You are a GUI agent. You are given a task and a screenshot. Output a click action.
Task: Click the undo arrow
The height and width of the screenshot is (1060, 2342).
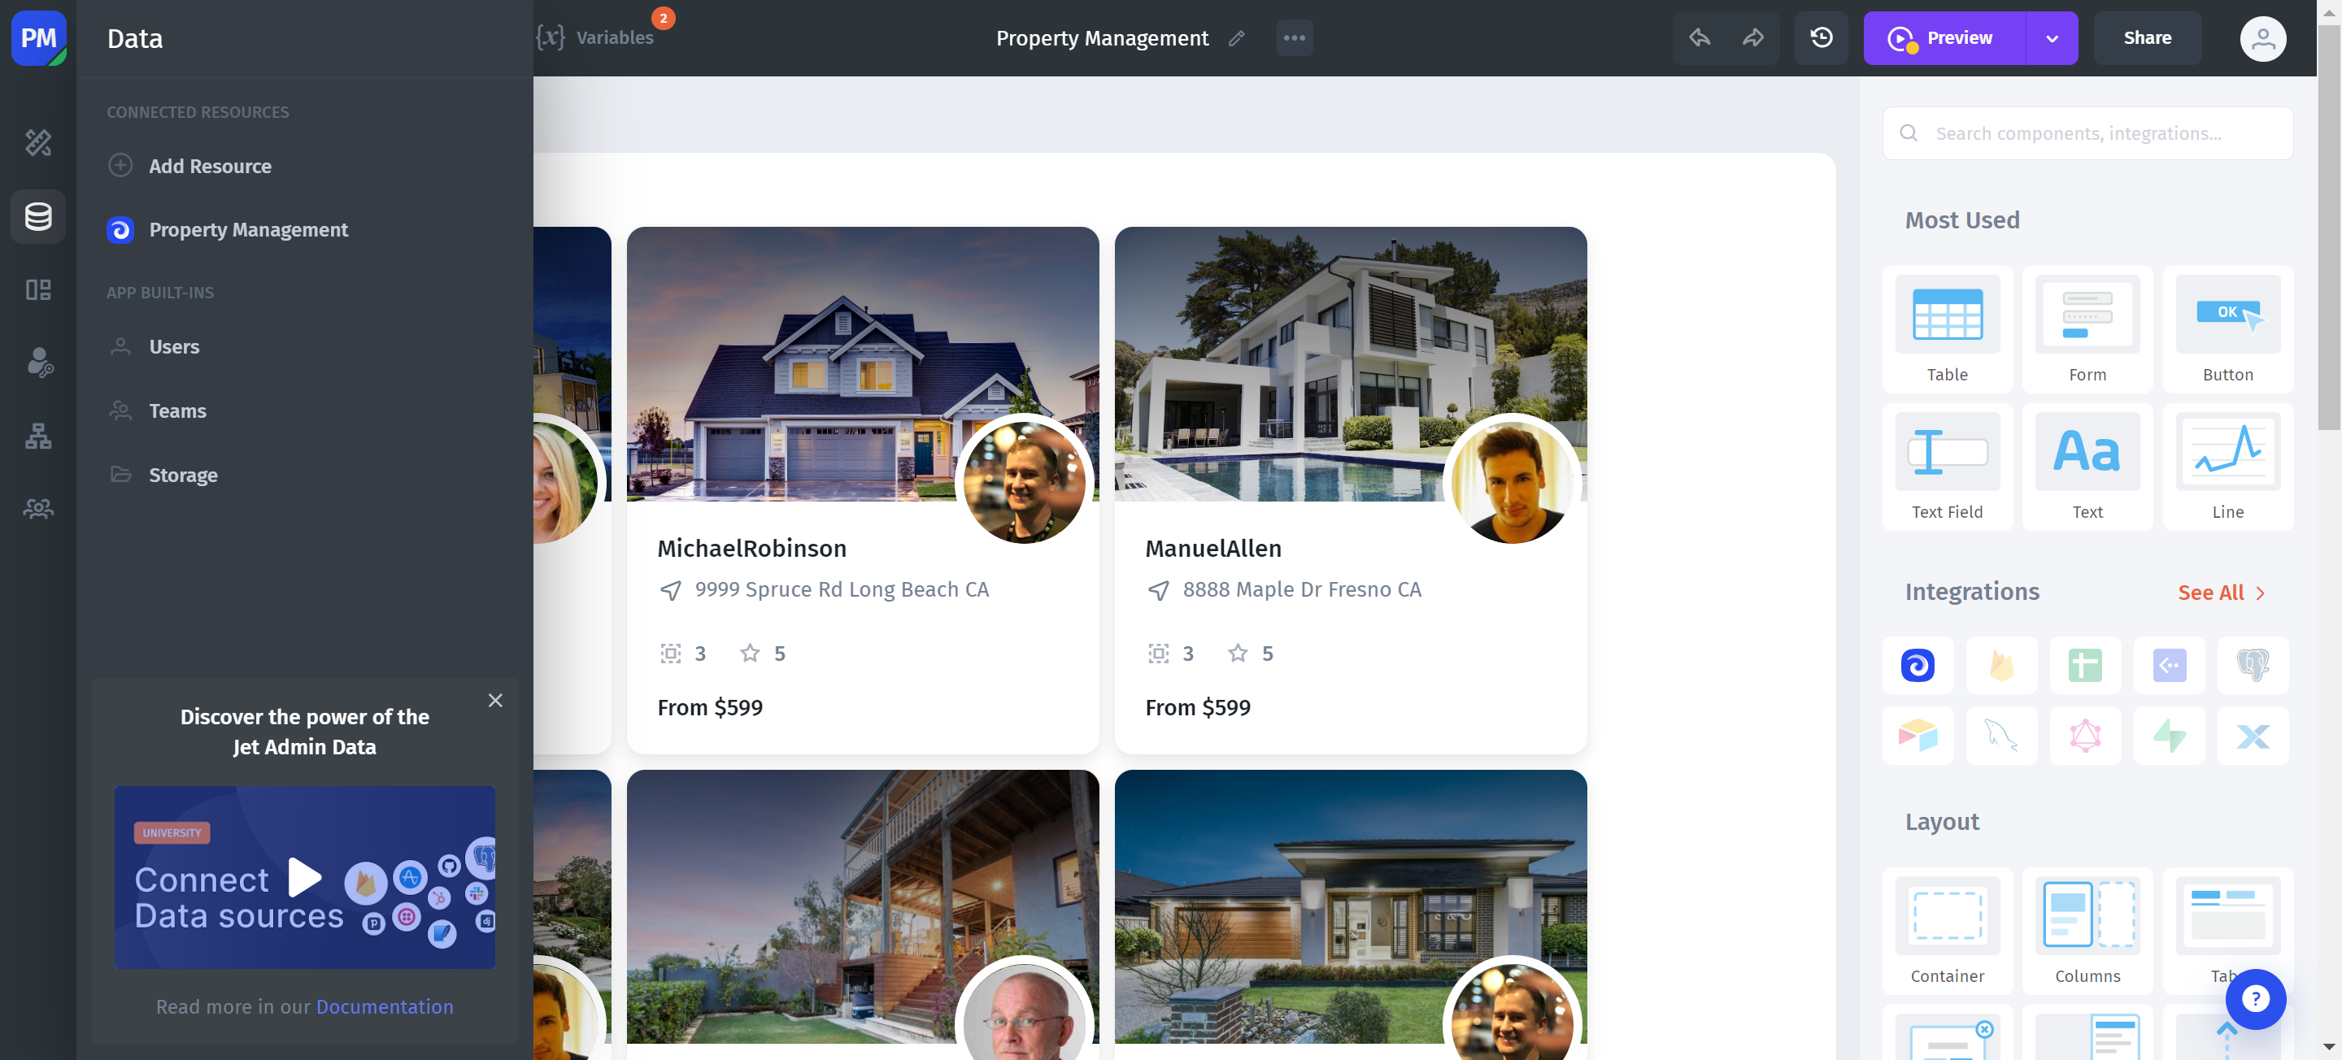[x=1700, y=38]
